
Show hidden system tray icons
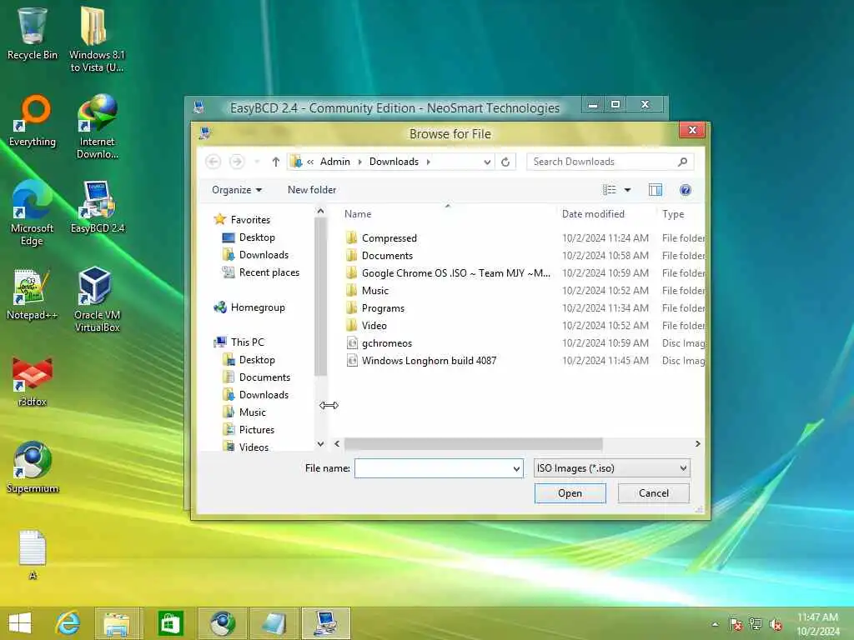pos(715,624)
